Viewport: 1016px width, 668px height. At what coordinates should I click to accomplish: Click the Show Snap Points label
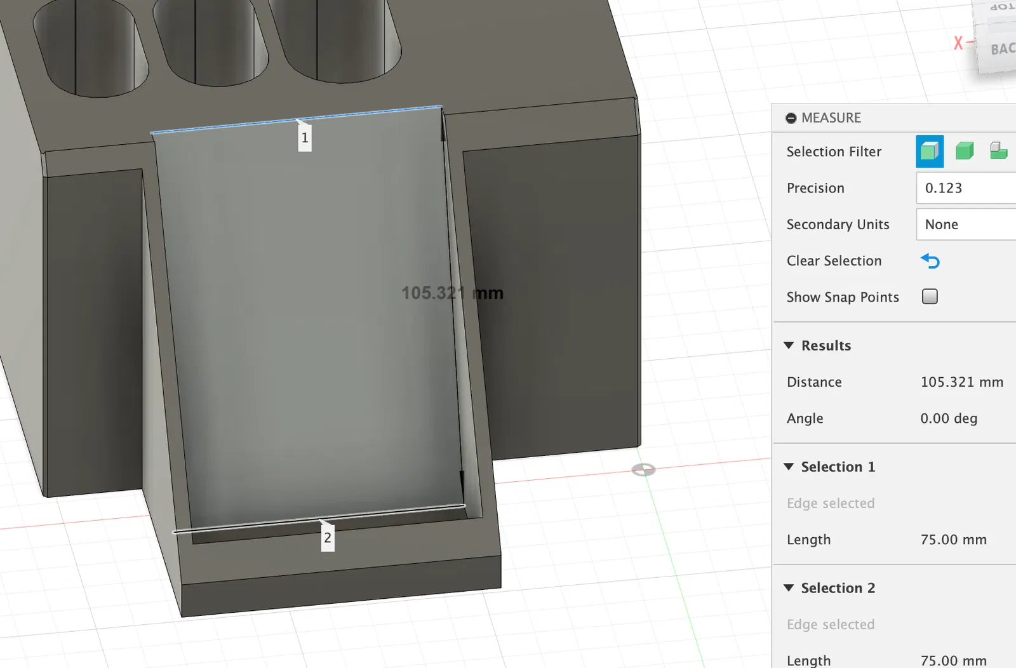tap(843, 297)
